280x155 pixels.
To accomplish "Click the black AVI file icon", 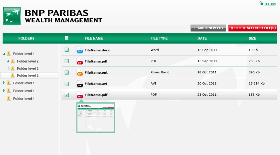I will (x=80, y=84).
